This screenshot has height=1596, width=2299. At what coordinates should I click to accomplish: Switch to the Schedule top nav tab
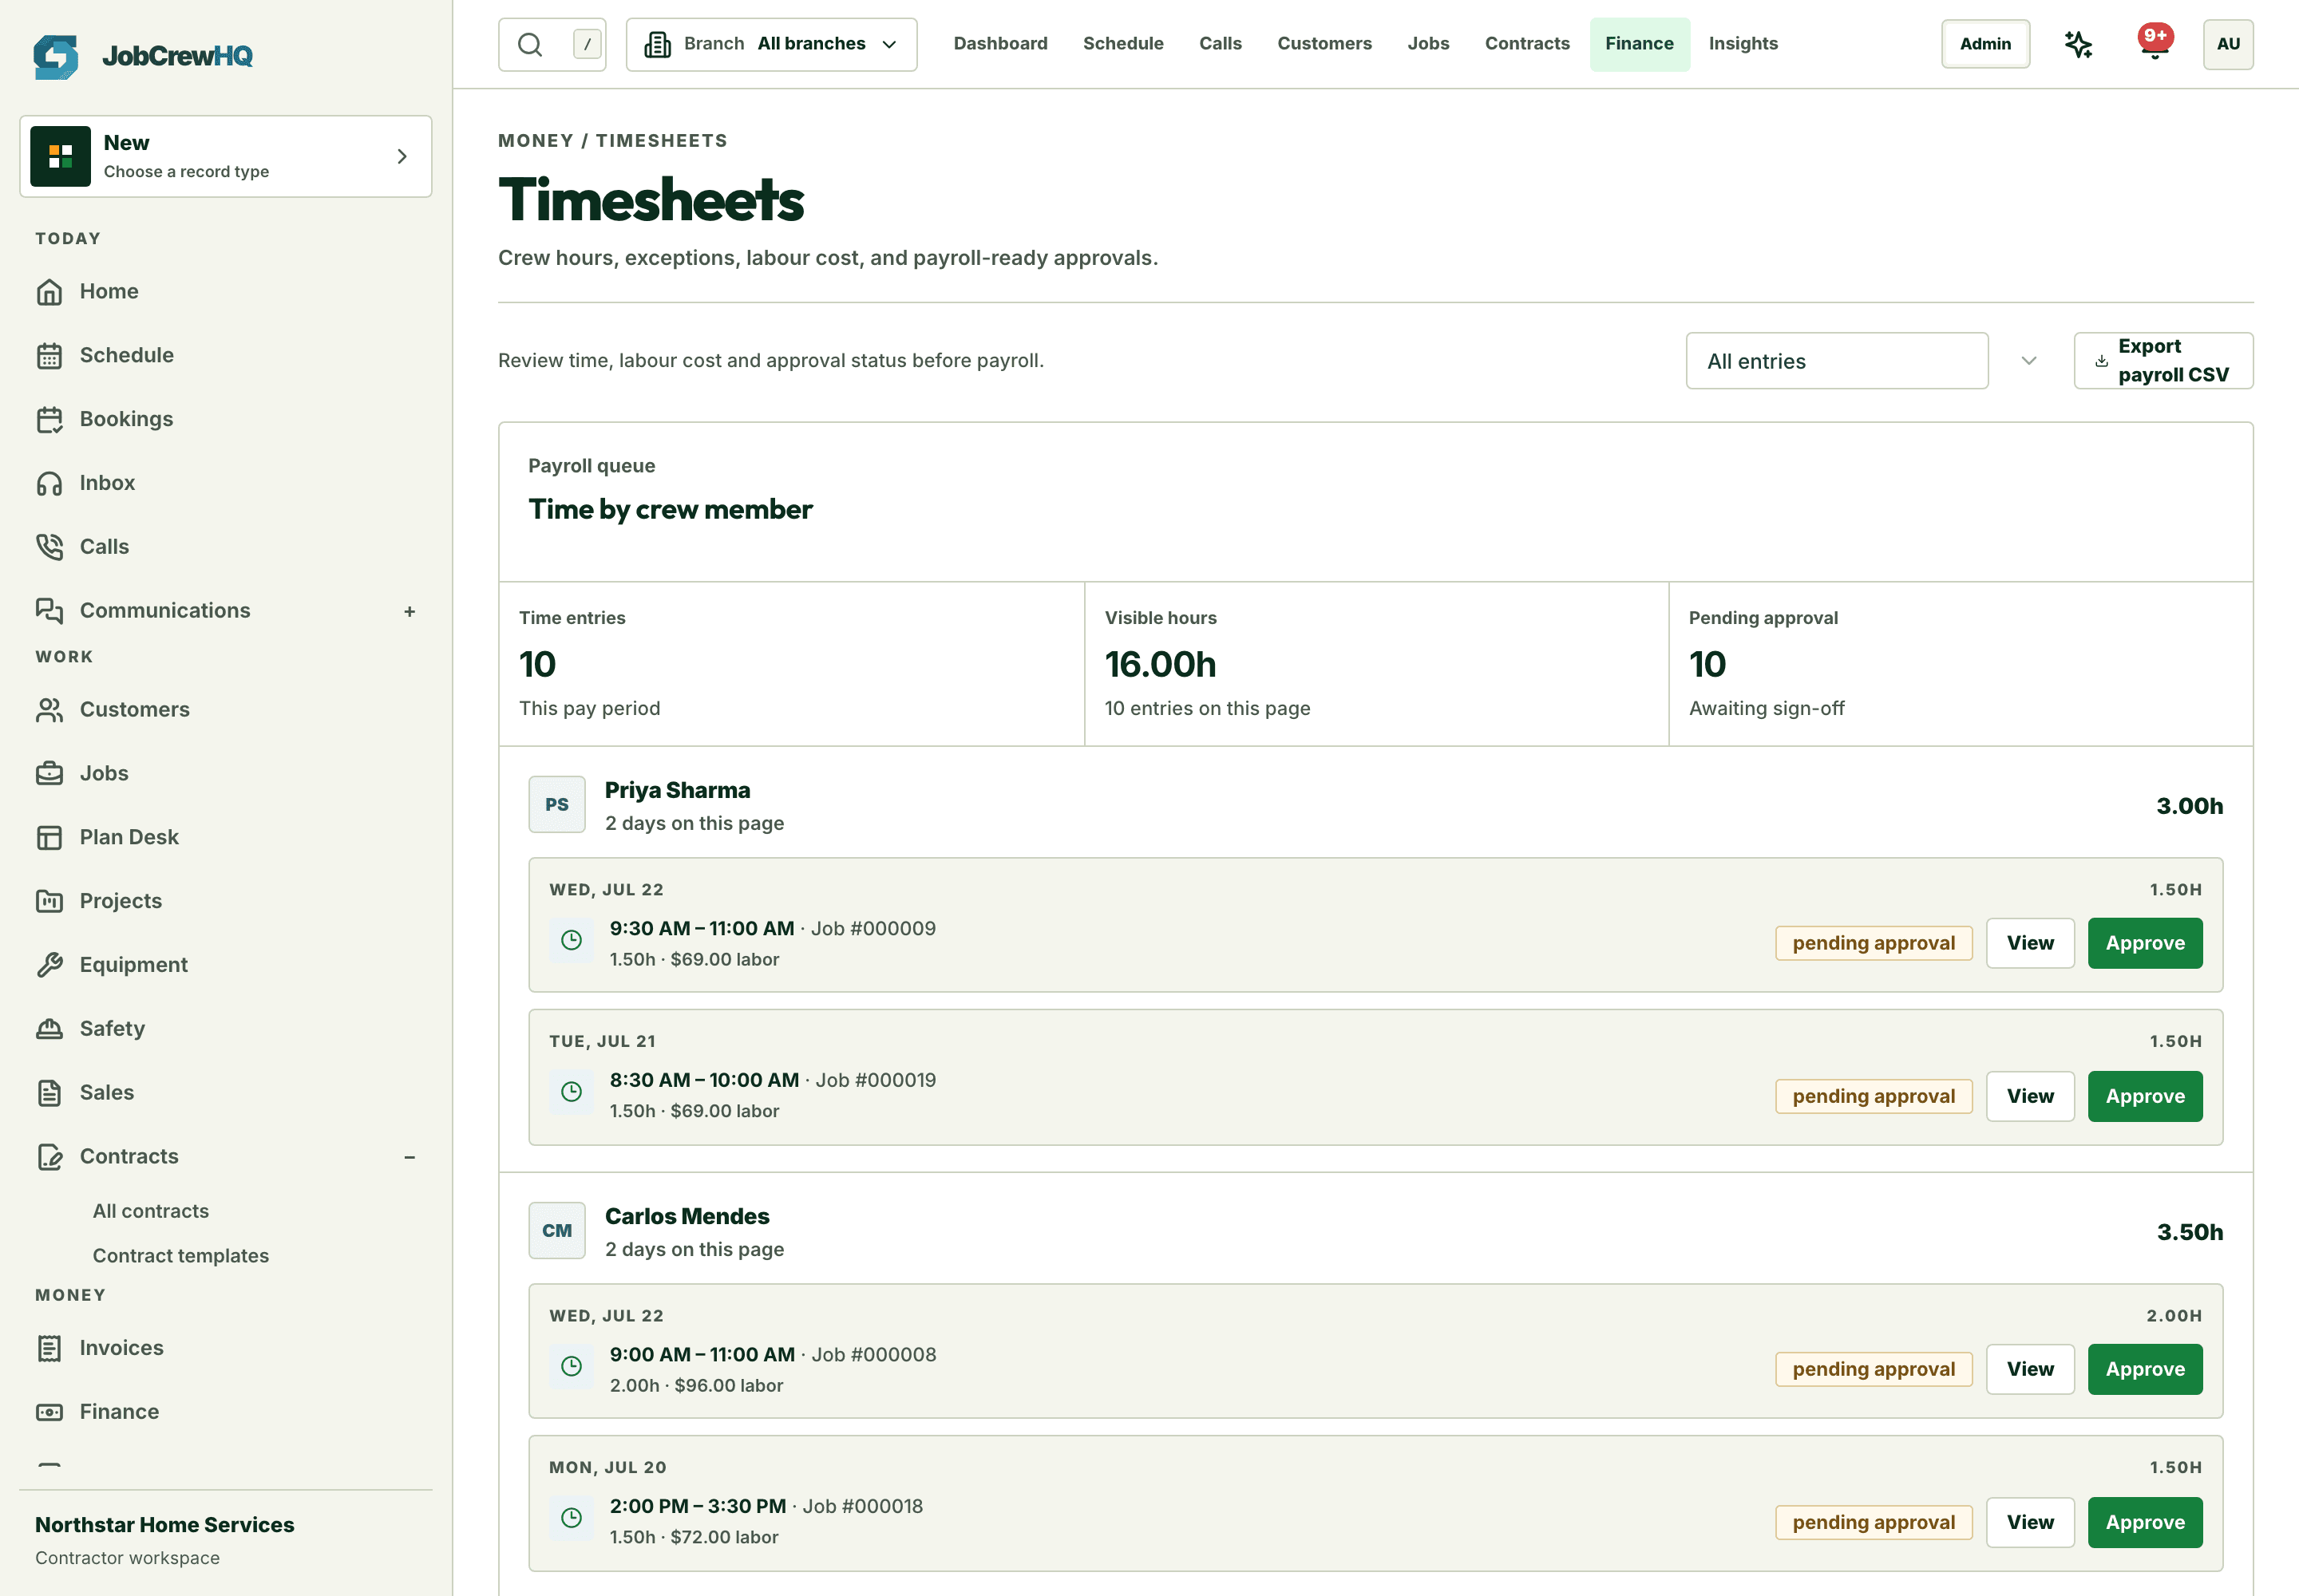click(x=1123, y=44)
